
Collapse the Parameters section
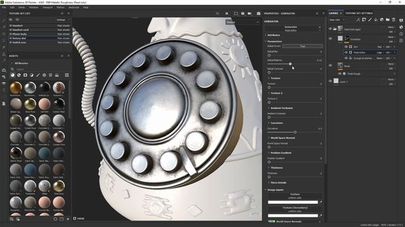click(266, 41)
